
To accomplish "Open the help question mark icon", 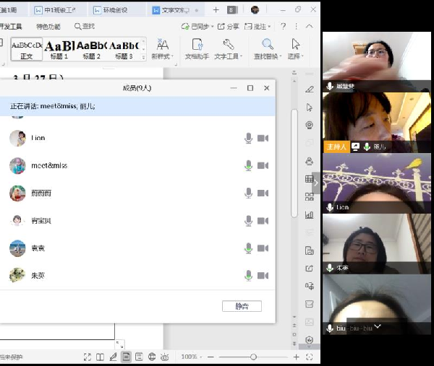I will tap(283, 26).
